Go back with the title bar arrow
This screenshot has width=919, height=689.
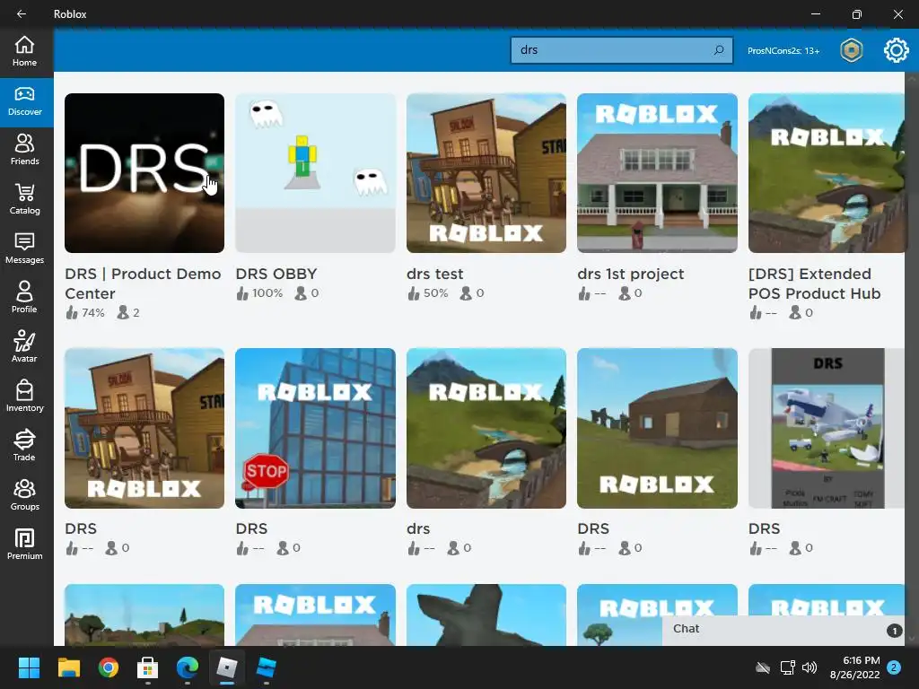click(x=22, y=13)
